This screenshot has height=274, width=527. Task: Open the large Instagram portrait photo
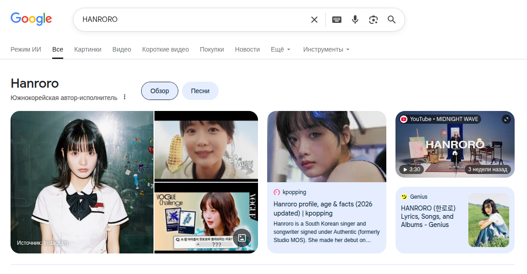pyautogui.click(x=82, y=182)
